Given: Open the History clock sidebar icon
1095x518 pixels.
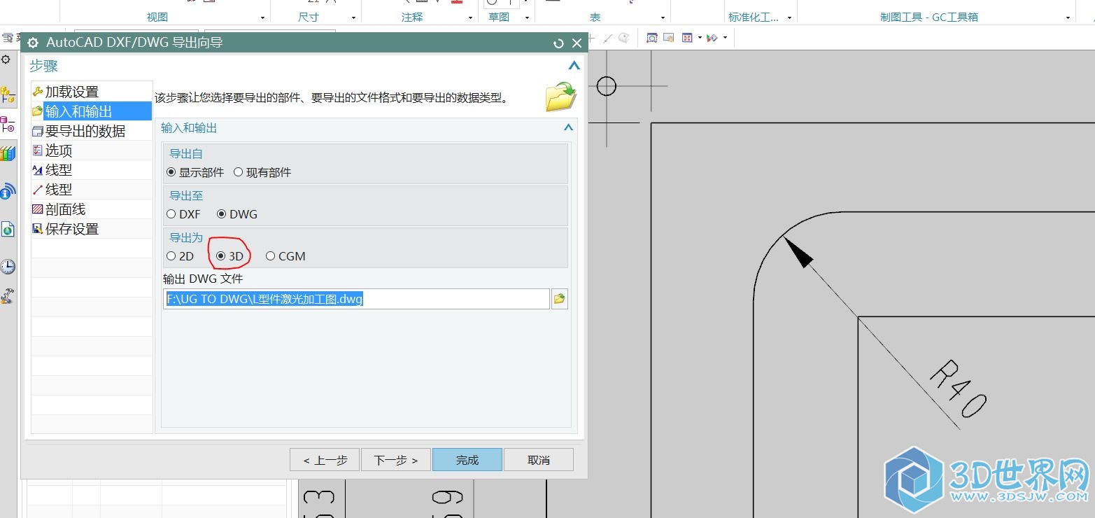Looking at the screenshot, I should 8,266.
